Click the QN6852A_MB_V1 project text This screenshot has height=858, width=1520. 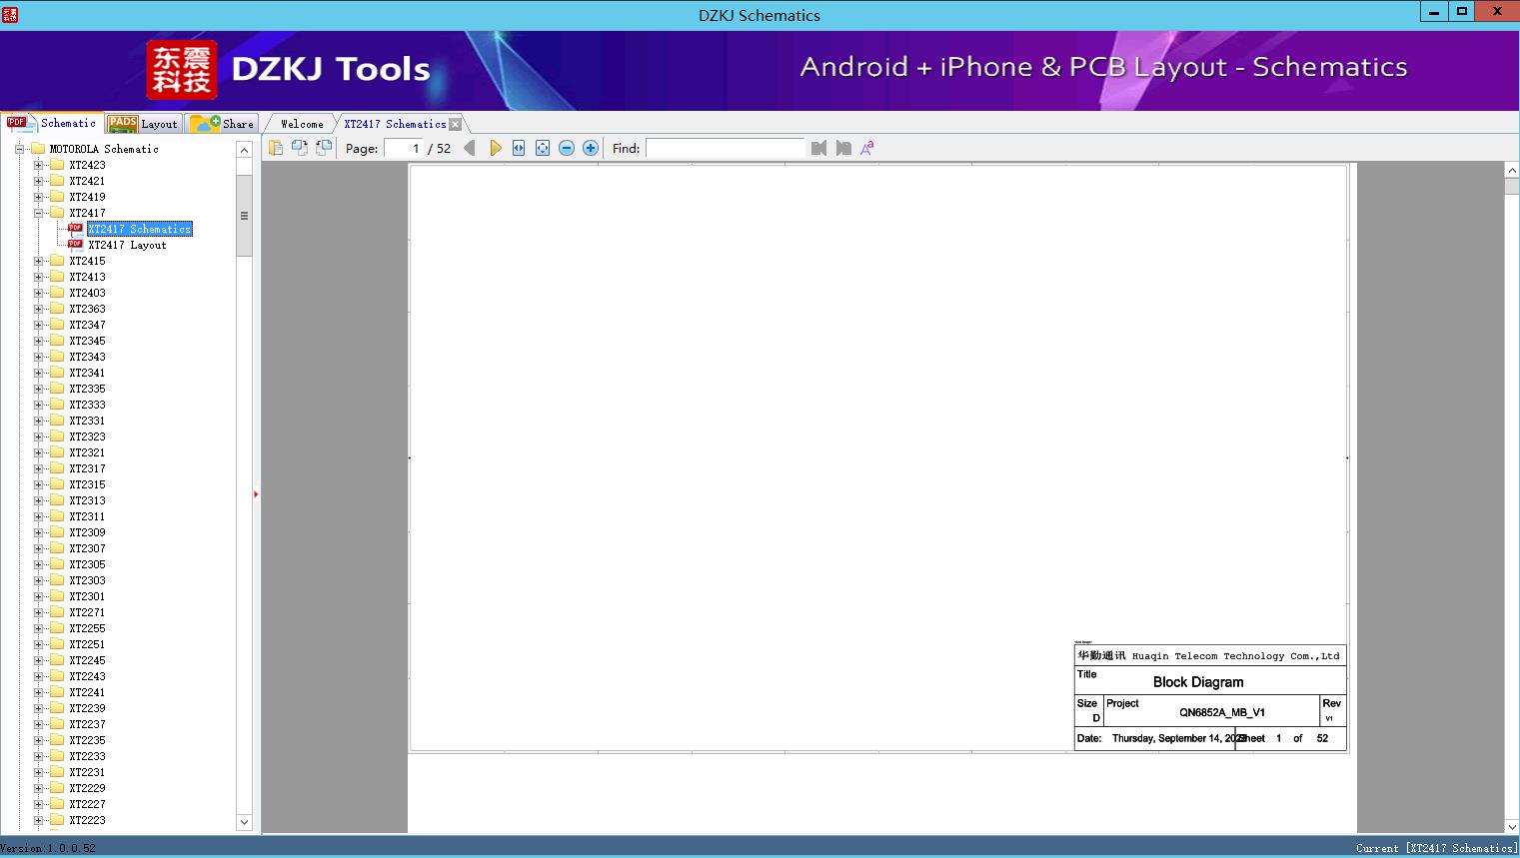click(1222, 712)
